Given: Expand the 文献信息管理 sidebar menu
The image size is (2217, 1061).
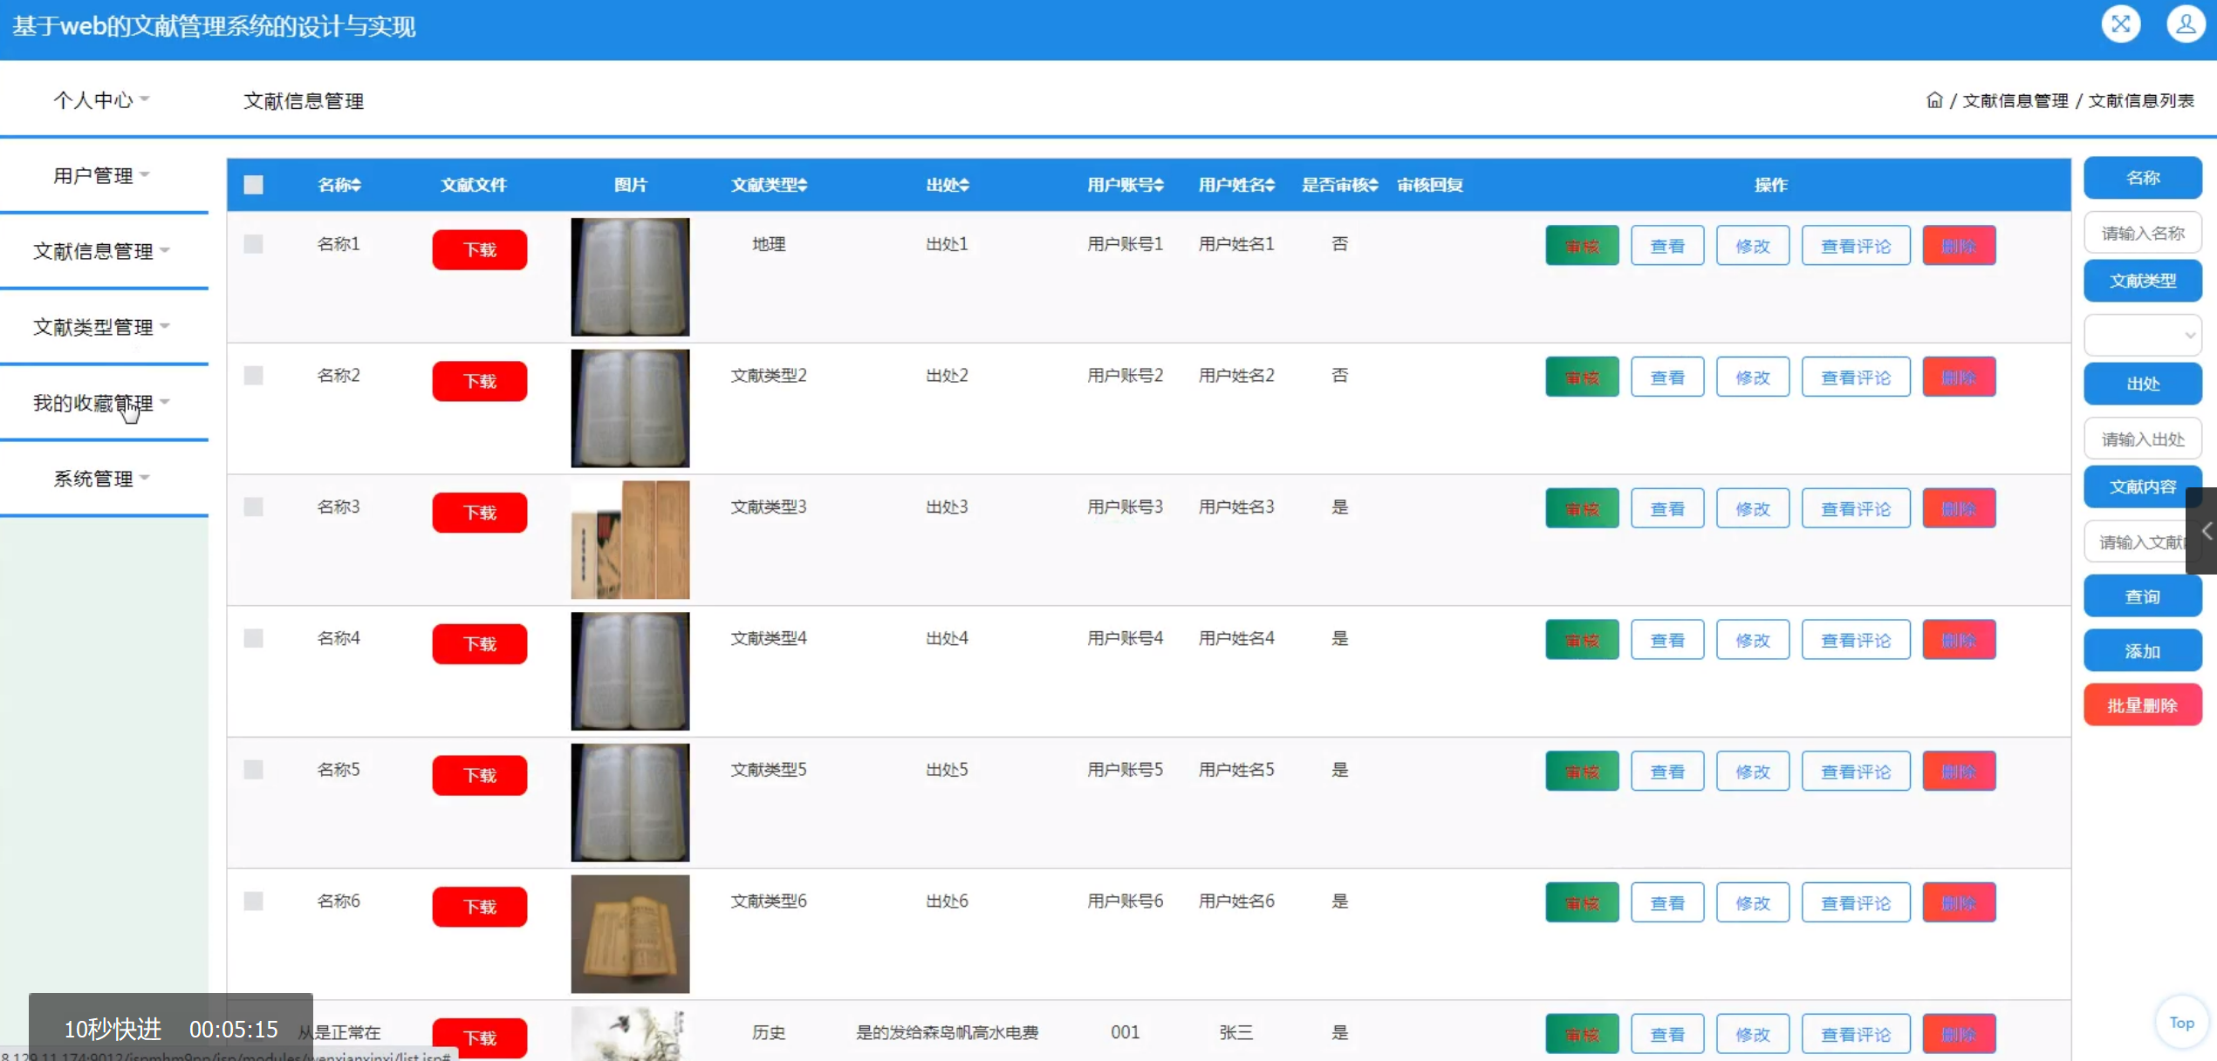Looking at the screenshot, I should [101, 251].
